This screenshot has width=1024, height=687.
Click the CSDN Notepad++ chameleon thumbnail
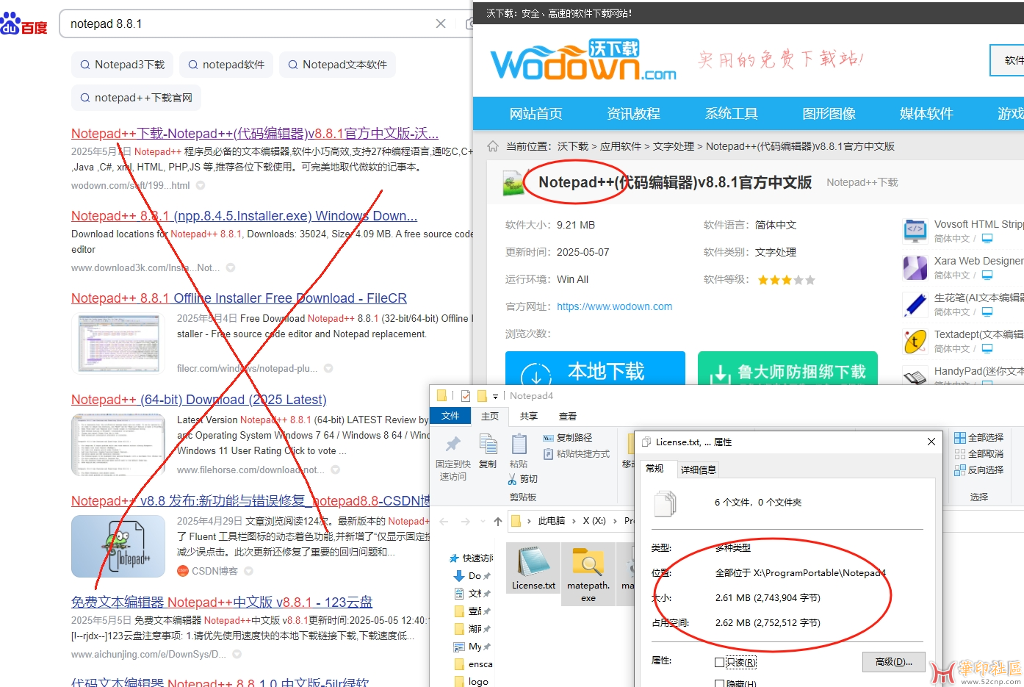coord(118,546)
